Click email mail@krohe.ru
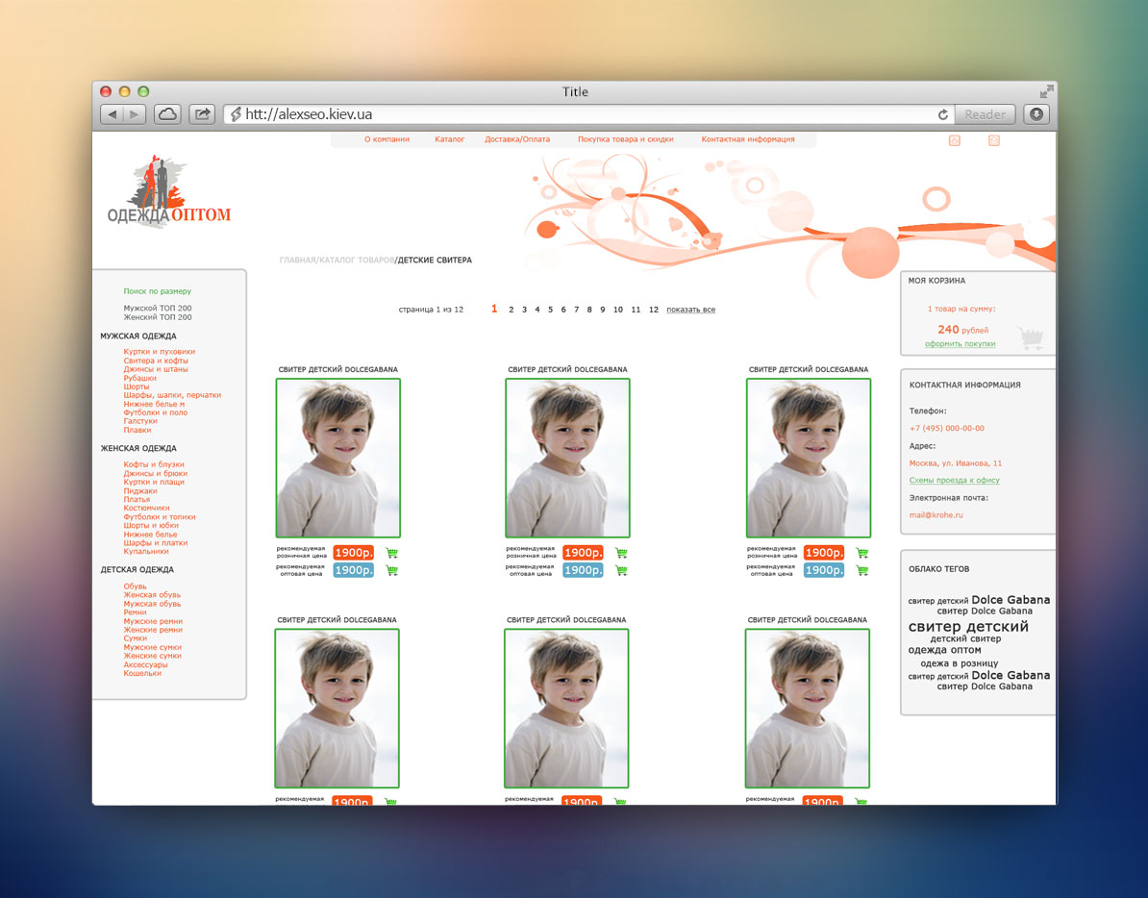The height and width of the screenshot is (898, 1148). pyautogui.click(x=936, y=515)
